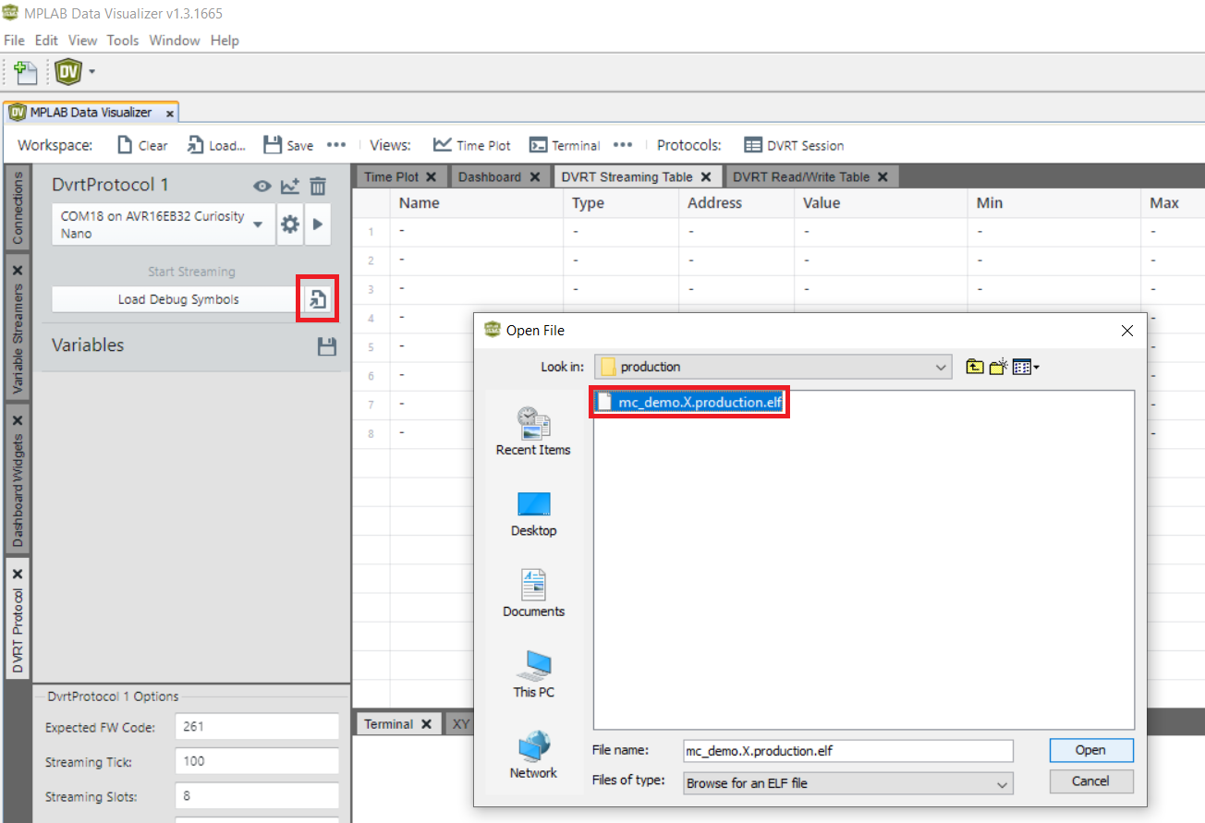Delete DvrtProtocol 1 with trash icon

[x=318, y=187]
